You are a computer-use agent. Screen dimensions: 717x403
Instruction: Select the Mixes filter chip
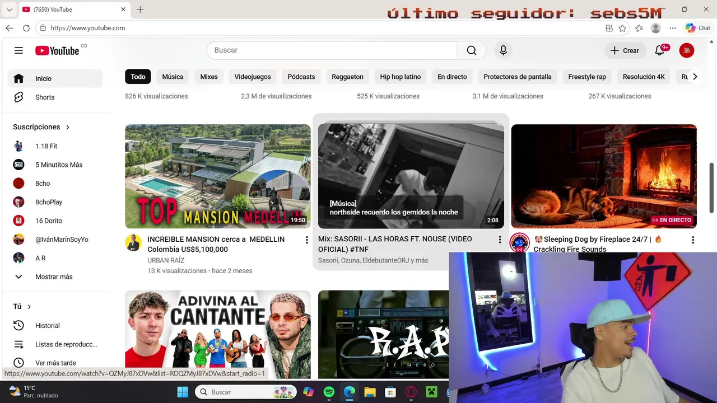209,77
